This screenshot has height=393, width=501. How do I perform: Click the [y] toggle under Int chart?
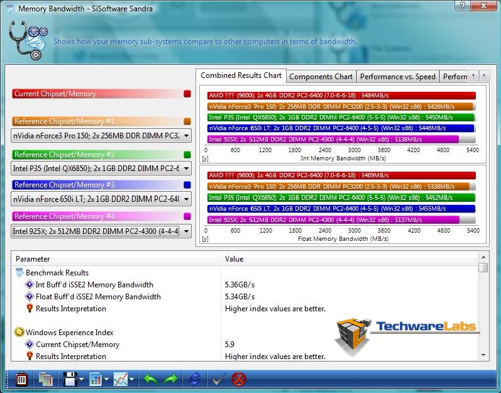tap(205, 158)
